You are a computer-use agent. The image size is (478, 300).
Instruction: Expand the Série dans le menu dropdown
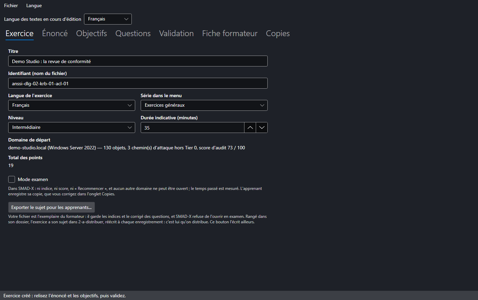point(204,105)
